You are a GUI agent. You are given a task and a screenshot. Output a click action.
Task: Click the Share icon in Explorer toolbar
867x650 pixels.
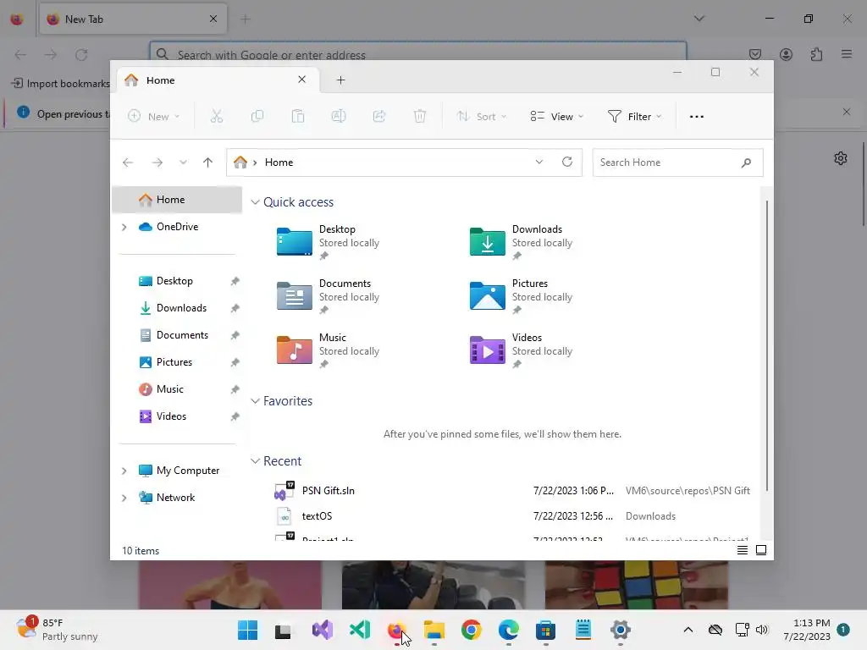click(379, 116)
